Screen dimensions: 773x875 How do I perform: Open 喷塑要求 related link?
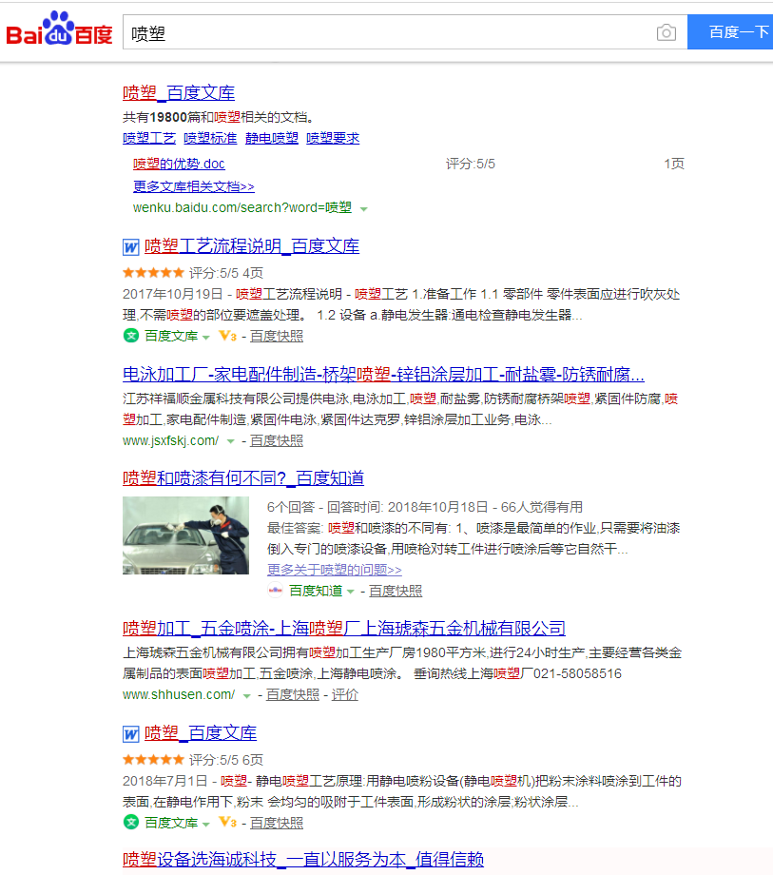tap(333, 138)
